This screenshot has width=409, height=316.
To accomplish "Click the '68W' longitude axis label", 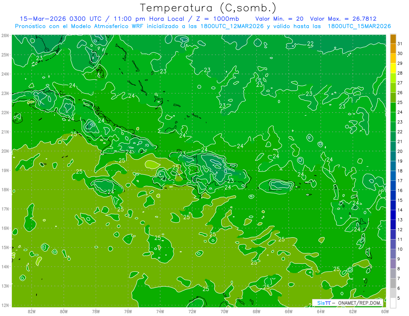I will coord(257,311).
